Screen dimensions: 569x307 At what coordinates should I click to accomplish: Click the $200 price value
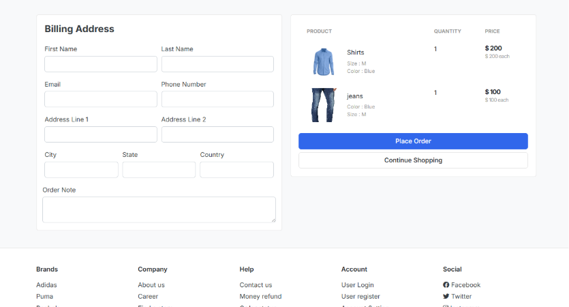493,48
